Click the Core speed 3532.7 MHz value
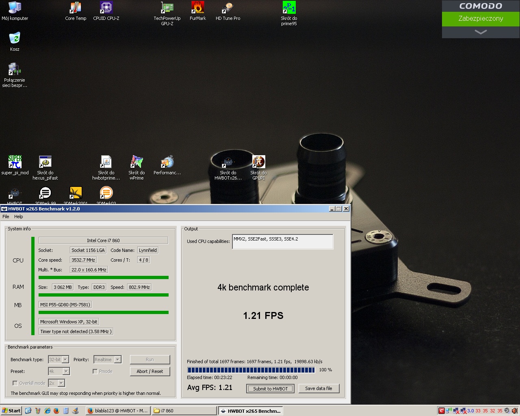Screen dimensions: 520x416 83,260
